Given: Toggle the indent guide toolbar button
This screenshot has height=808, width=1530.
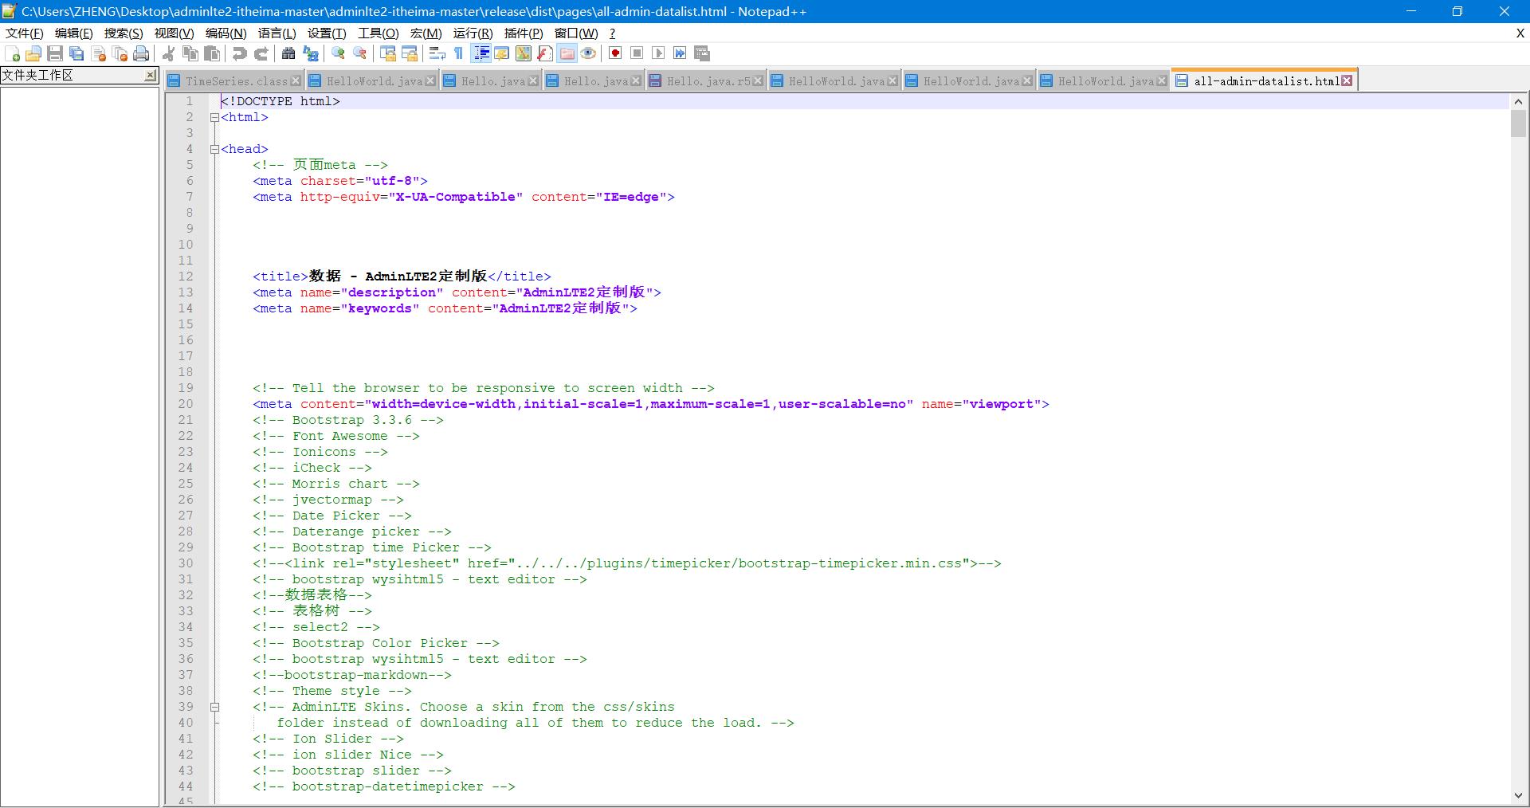Looking at the screenshot, I should point(481,53).
